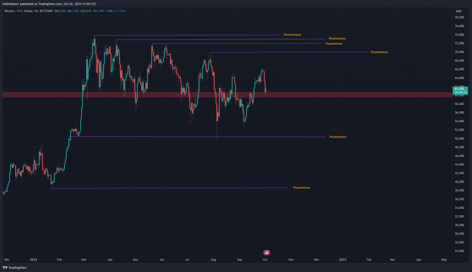472x272 pixels.
Task: Click the 56,000 price axis label
Action: coord(459,113)
